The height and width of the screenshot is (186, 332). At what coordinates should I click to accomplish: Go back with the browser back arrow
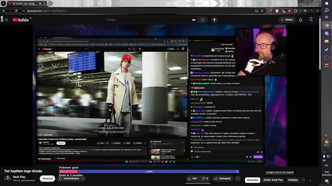4,11
